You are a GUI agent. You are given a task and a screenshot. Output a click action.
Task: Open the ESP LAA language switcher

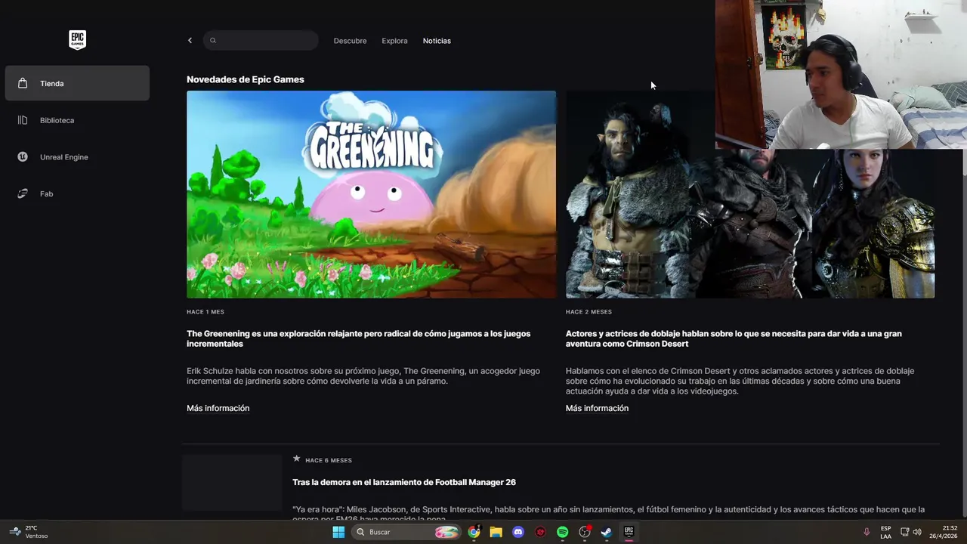885,532
